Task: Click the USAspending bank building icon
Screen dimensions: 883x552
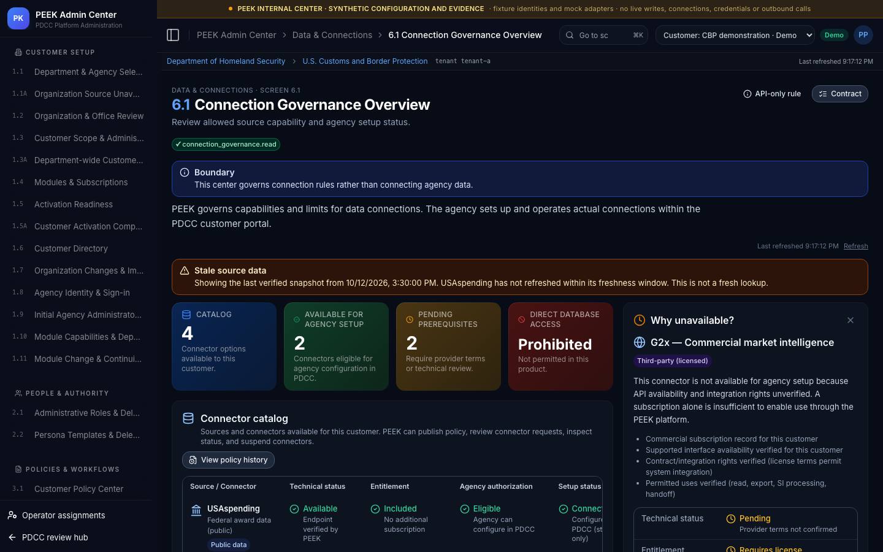Action: coord(196,510)
